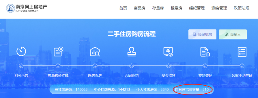Select the 领取不动产证 step label
Screen dimensions: 258x98
242,76
